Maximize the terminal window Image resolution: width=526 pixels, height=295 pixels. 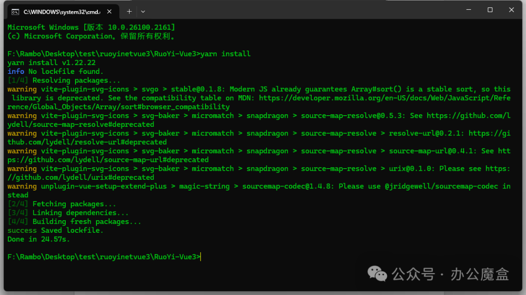coord(490,10)
